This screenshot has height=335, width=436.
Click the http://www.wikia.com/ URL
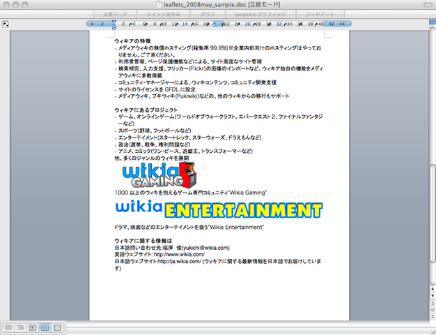(180, 255)
